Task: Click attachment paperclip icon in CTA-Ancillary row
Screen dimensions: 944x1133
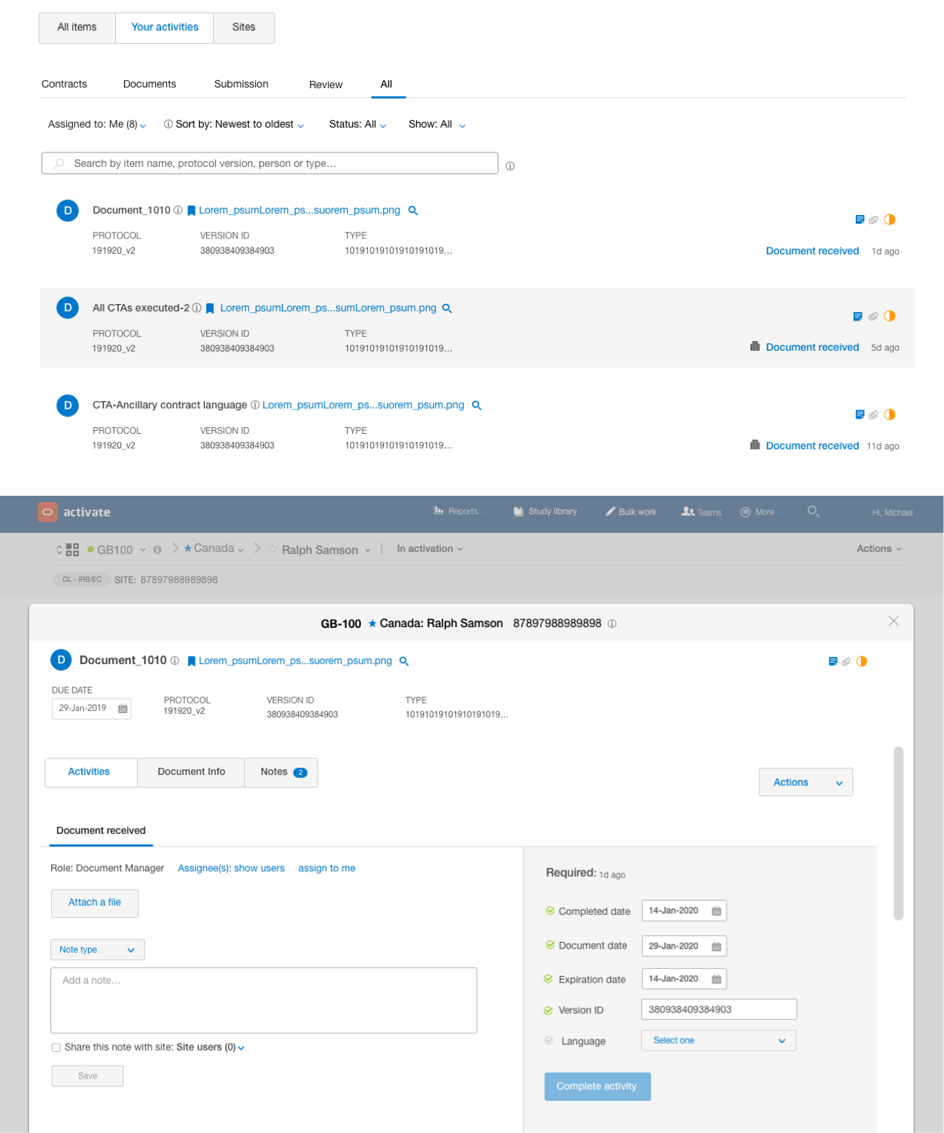Action: click(873, 415)
